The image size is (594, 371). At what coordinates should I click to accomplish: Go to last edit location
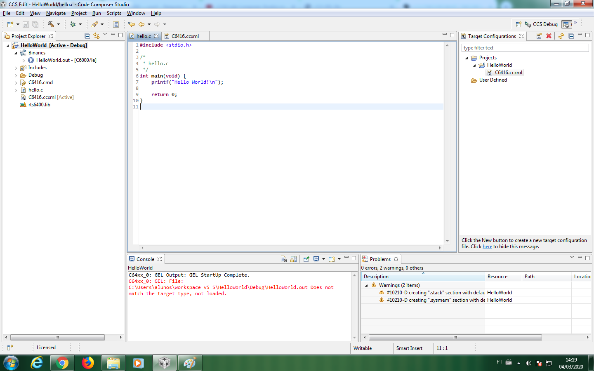pos(132,24)
